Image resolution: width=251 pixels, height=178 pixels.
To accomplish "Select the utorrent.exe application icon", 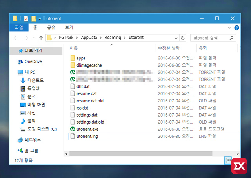I will click(x=73, y=129).
